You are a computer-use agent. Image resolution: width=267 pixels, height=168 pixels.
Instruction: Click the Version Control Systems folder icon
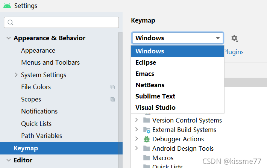point(147,120)
